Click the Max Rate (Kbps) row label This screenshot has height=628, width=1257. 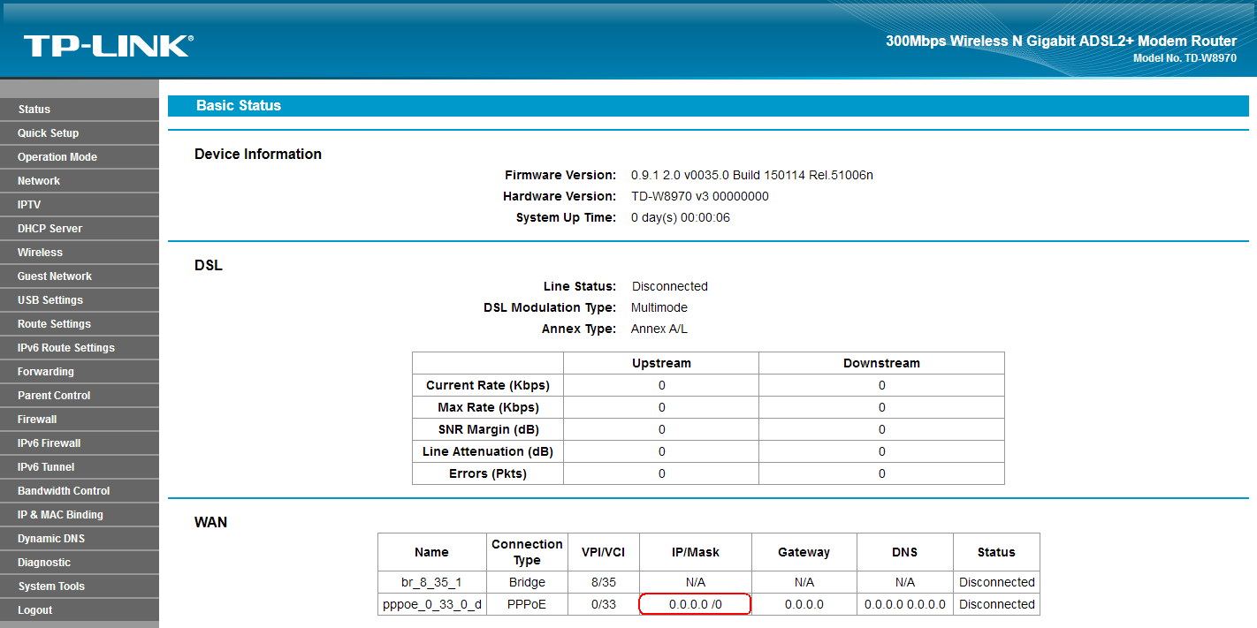[x=488, y=407]
